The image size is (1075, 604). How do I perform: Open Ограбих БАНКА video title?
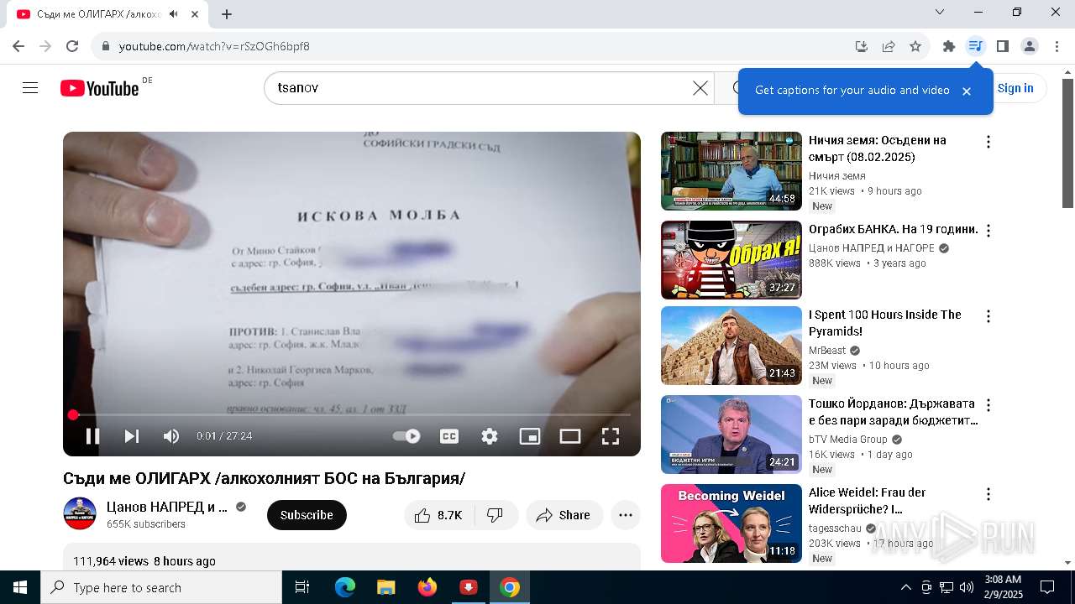pyautogui.click(x=894, y=229)
